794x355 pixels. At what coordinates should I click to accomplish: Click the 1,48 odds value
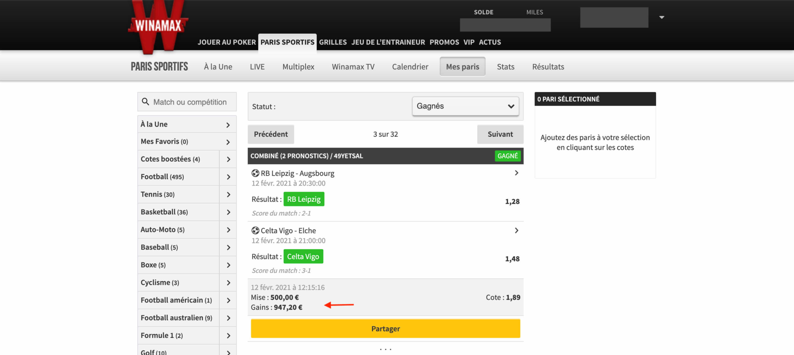[x=512, y=259]
